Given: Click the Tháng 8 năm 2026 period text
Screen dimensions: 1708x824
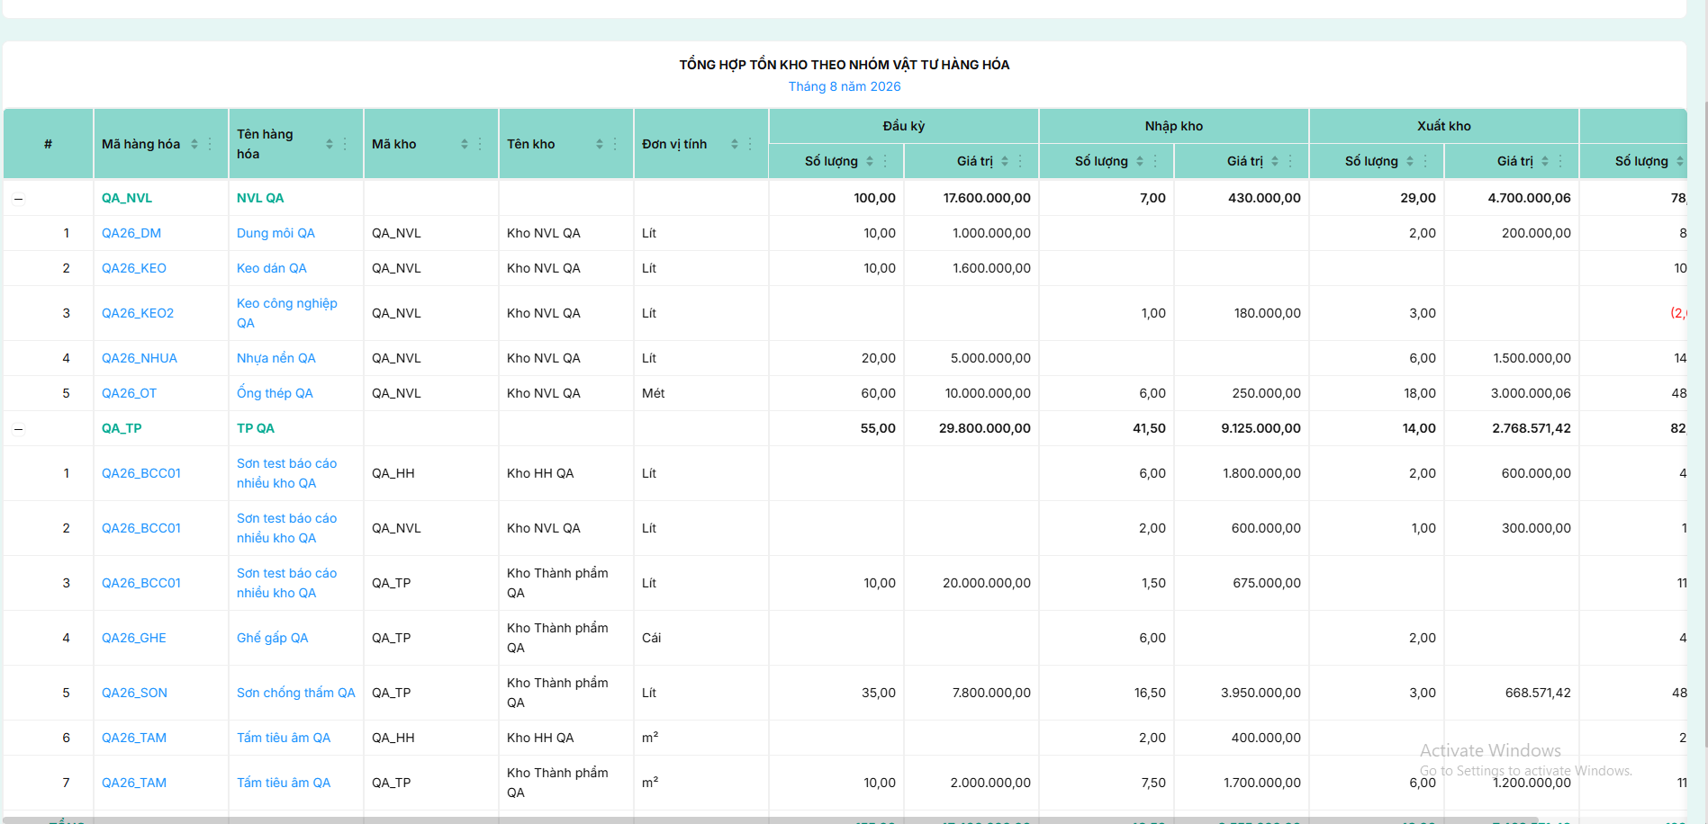Looking at the screenshot, I should point(845,86).
